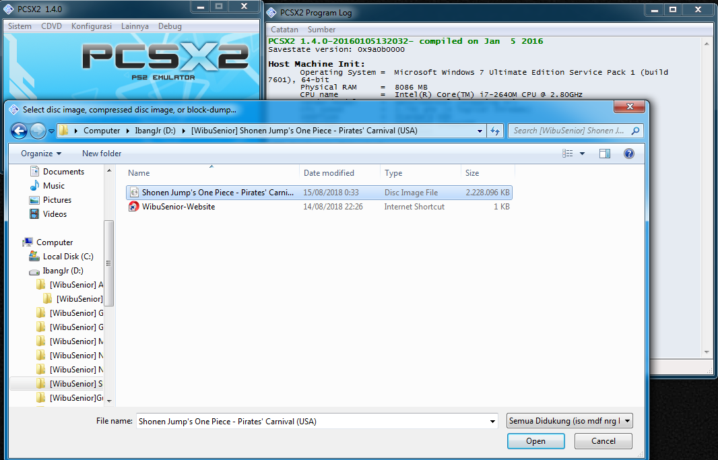Open the Help question mark in the dialog
718x460 pixels.
tap(628, 153)
